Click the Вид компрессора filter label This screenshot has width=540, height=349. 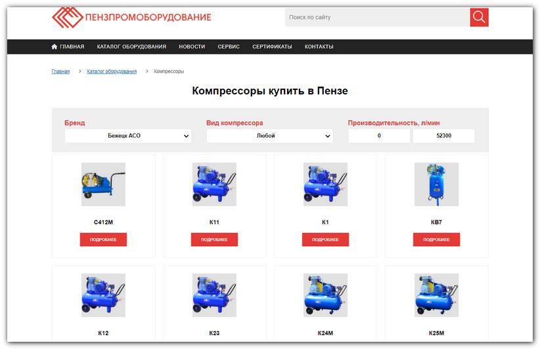235,123
